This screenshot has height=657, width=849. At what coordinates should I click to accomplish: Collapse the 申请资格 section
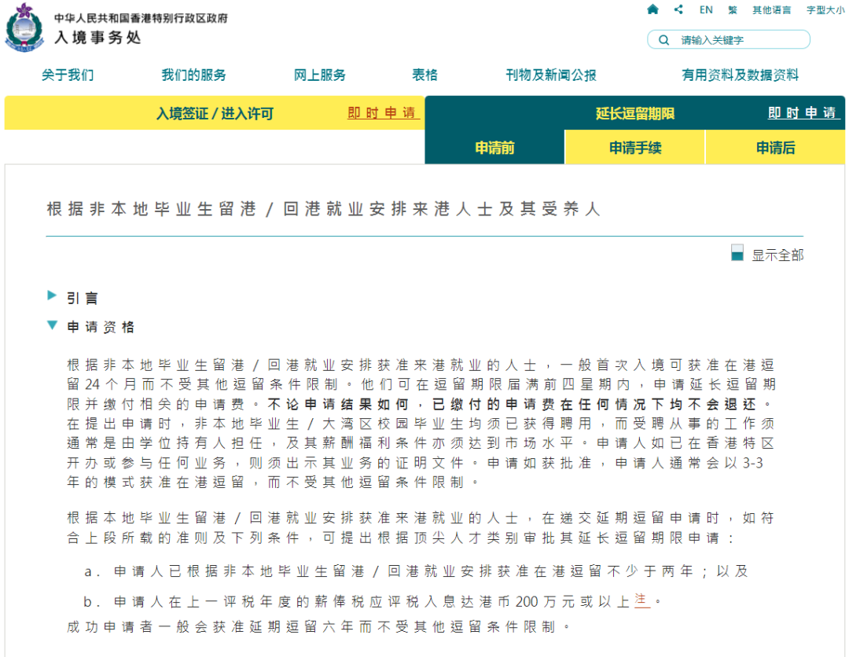[53, 325]
